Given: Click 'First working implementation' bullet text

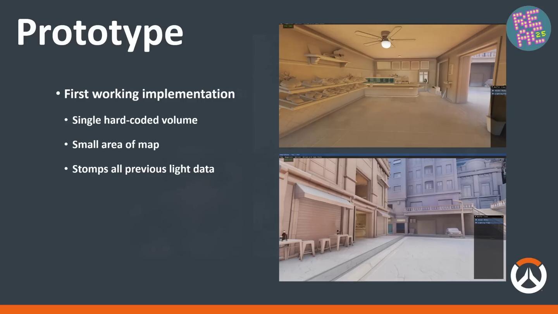Looking at the screenshot, I should 149,94.
